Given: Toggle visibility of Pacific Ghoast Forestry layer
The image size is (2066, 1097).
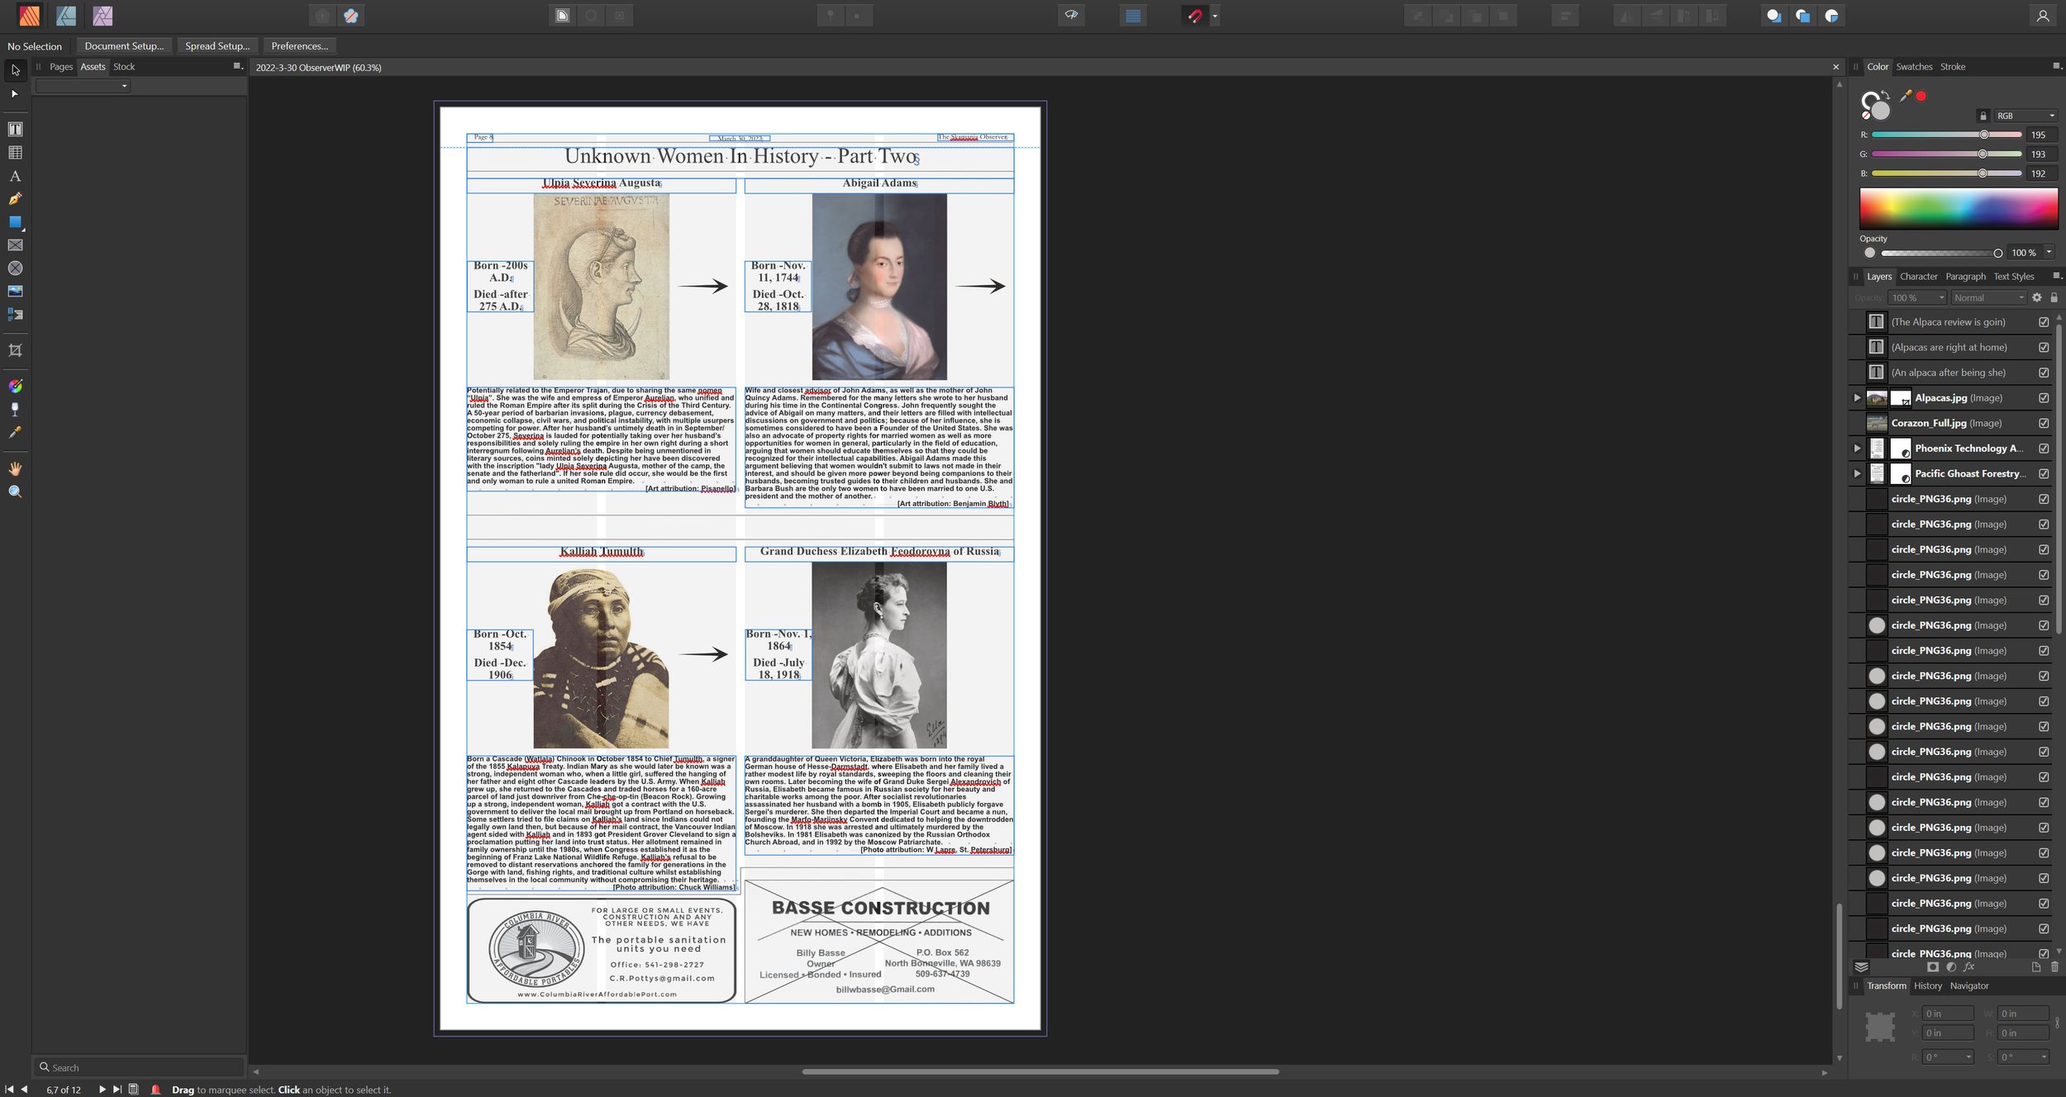Looking at the screenshot, I should 2044,474.
